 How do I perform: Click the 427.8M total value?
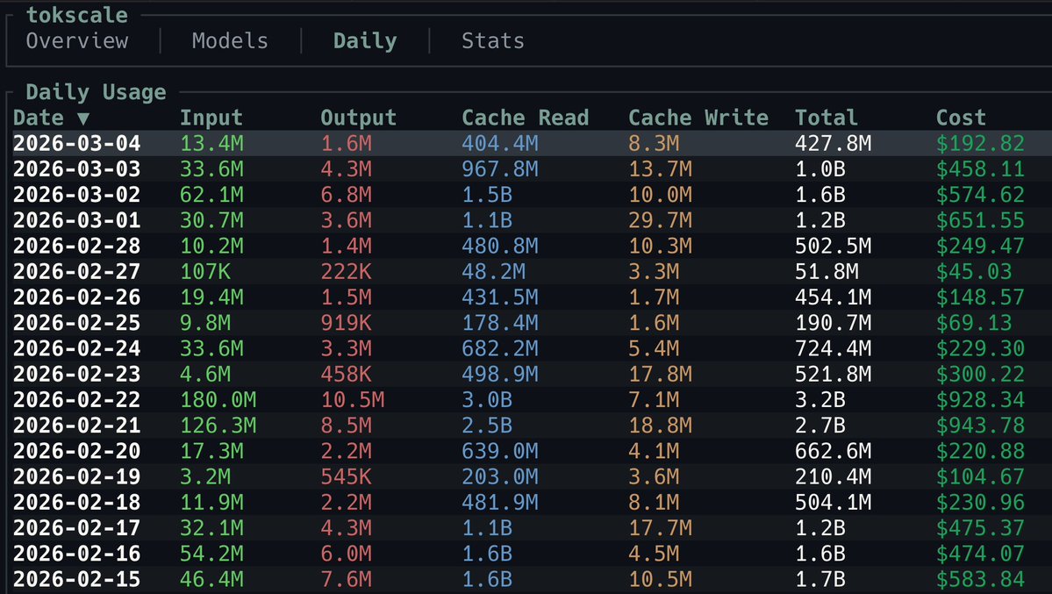[x=834, y=144]
